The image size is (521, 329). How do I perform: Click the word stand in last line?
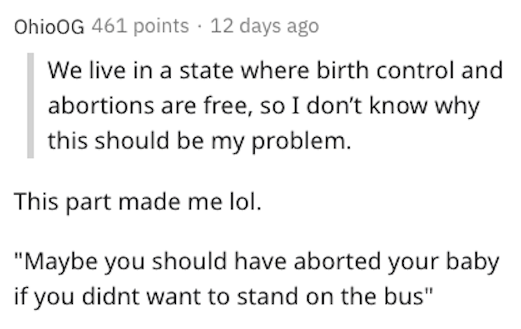point(267,297)
